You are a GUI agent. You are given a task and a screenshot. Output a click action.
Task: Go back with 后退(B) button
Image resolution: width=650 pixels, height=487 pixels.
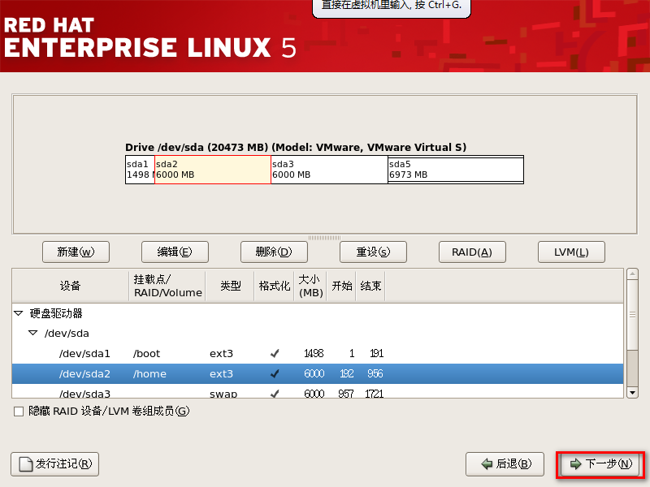pyautogui.click(x=505, y=463)
